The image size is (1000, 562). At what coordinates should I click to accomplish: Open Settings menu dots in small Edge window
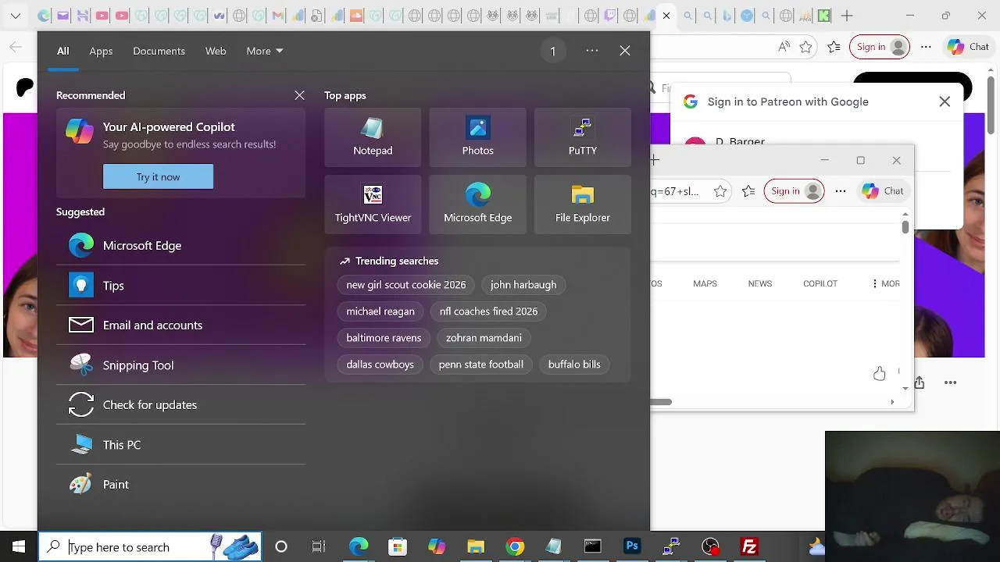[x=841, y=191]
